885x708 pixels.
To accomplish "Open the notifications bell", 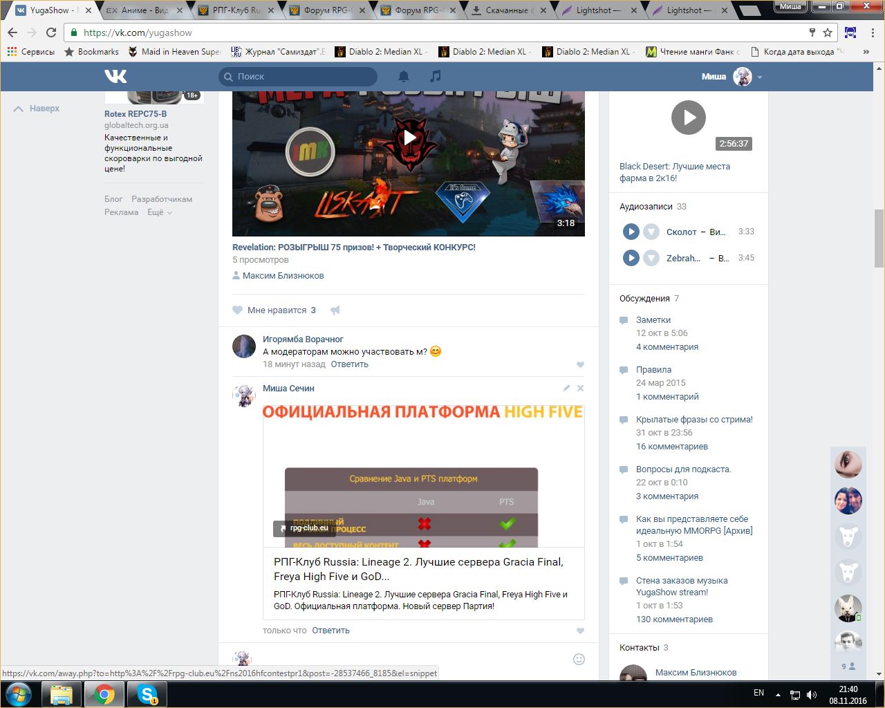I will coord(404,76).
